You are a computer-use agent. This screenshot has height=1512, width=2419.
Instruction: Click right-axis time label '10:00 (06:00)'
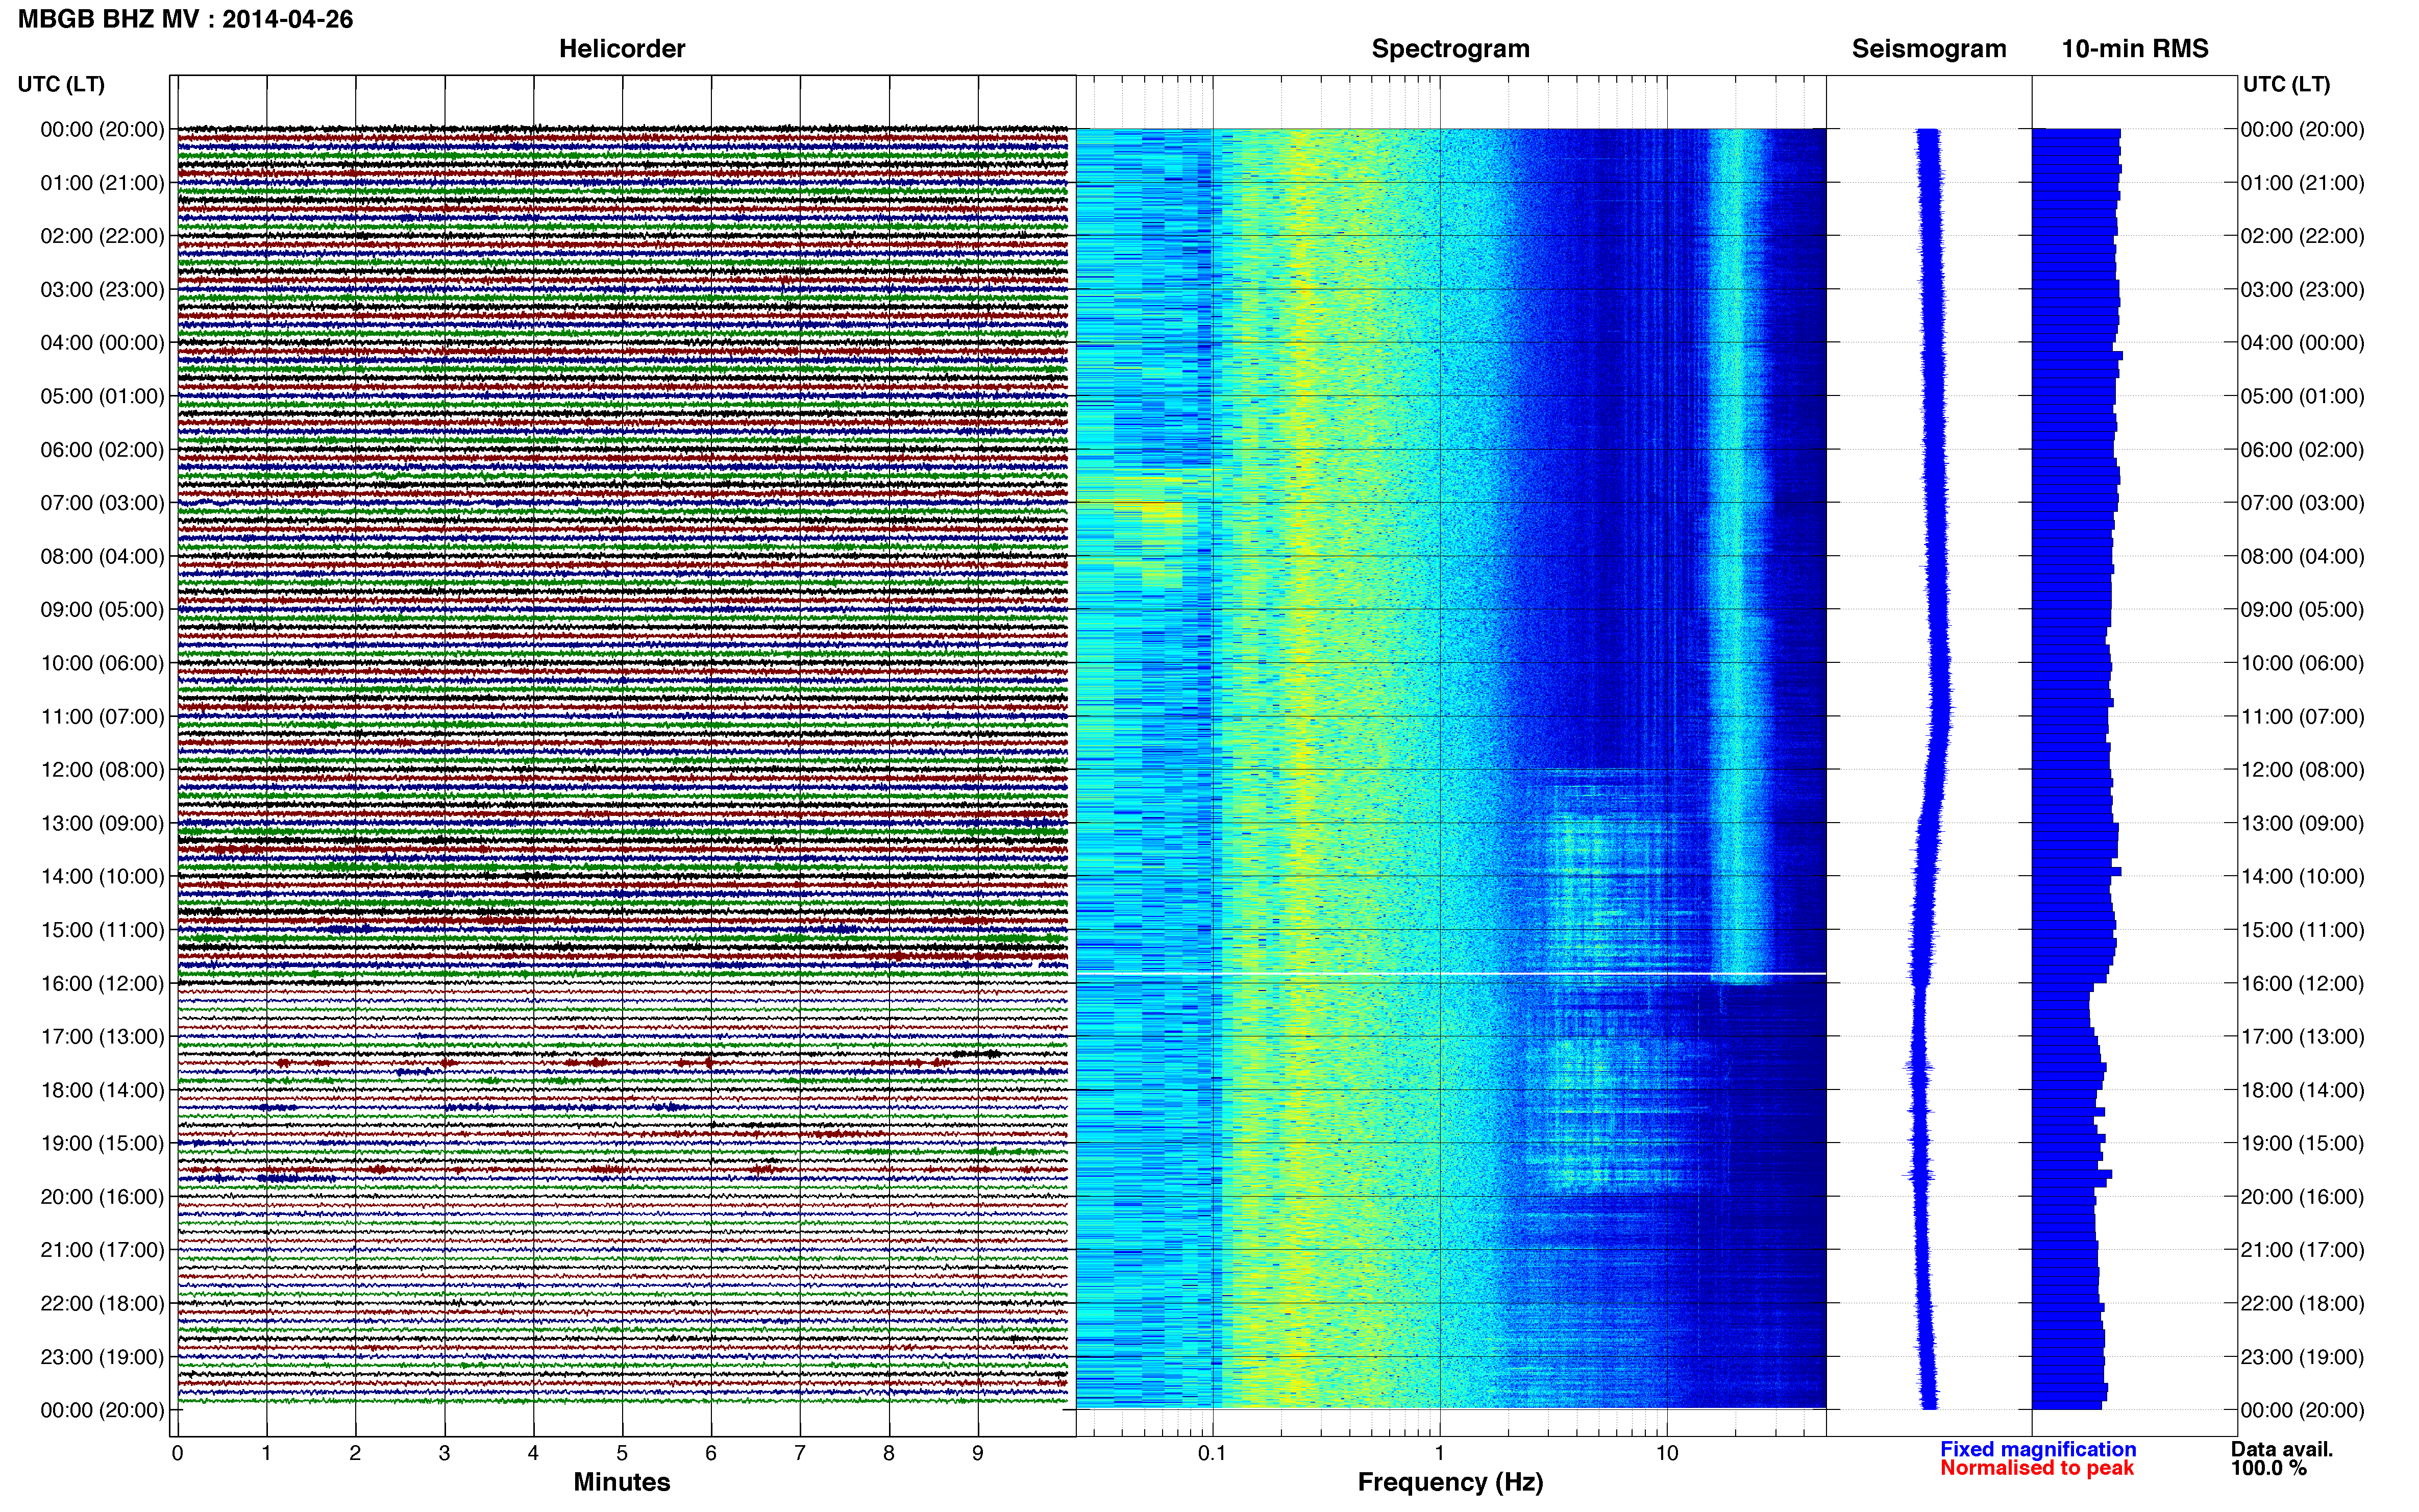(2302, 663)
